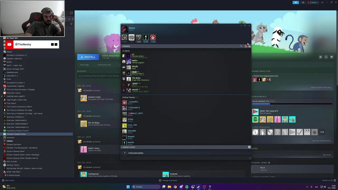Click the Windows taskbar search box
The width and height of the screenshot is (338, 190).
point(146,187)
